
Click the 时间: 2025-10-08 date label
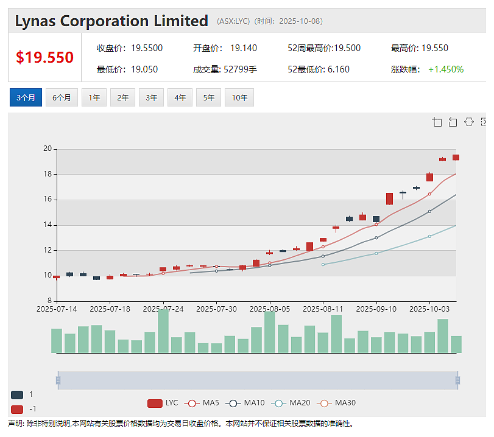click(288, 21)
